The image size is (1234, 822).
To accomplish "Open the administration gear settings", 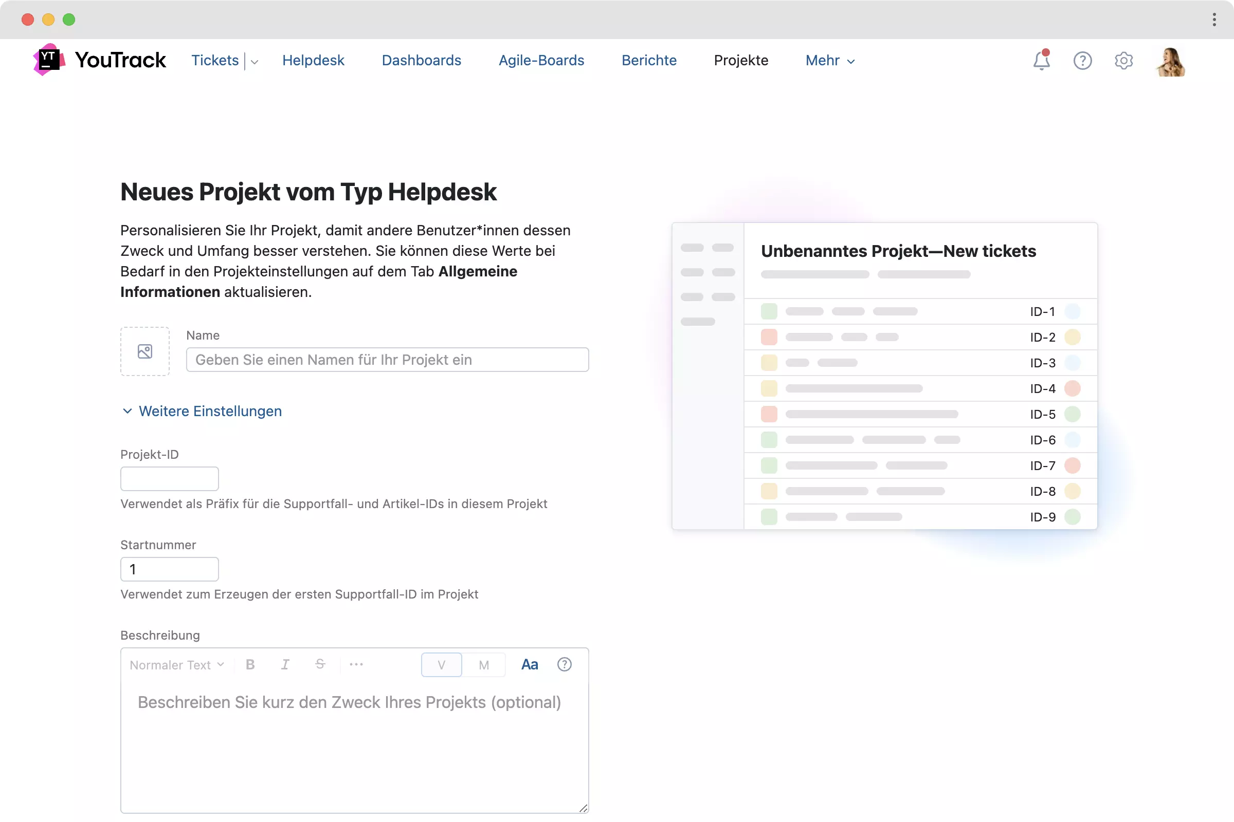I will coord(1123,61).
